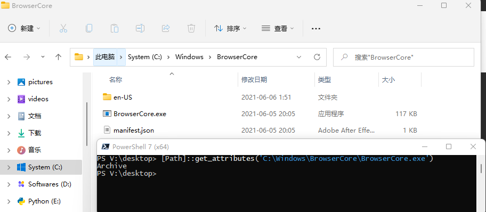Go up one folder level arrow
Screen dimensions: 486x212
coord(58,57)
